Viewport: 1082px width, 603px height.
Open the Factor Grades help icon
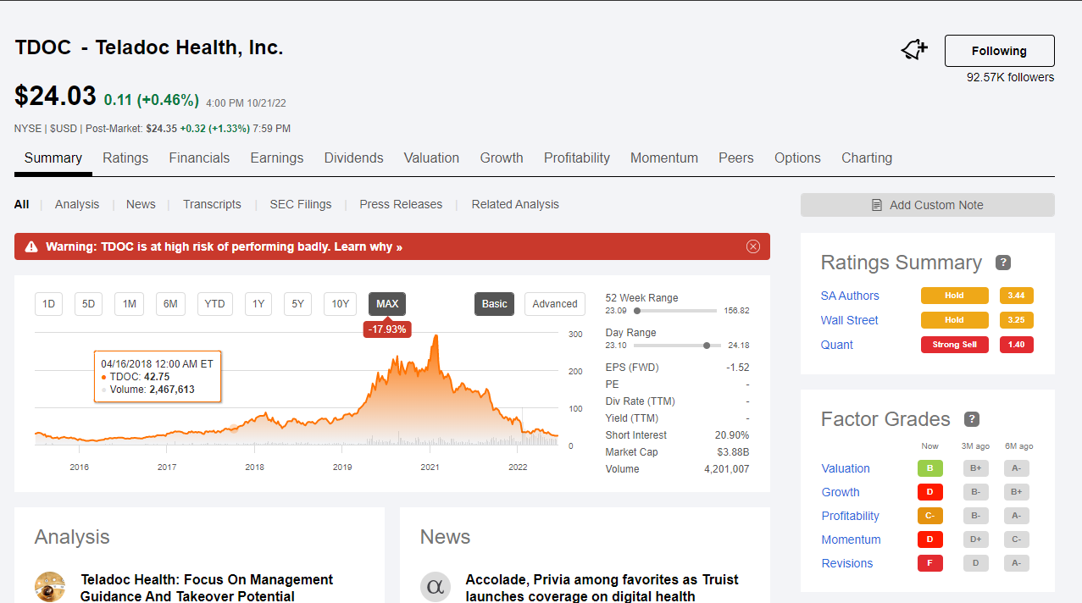click(x=972, y=419)
